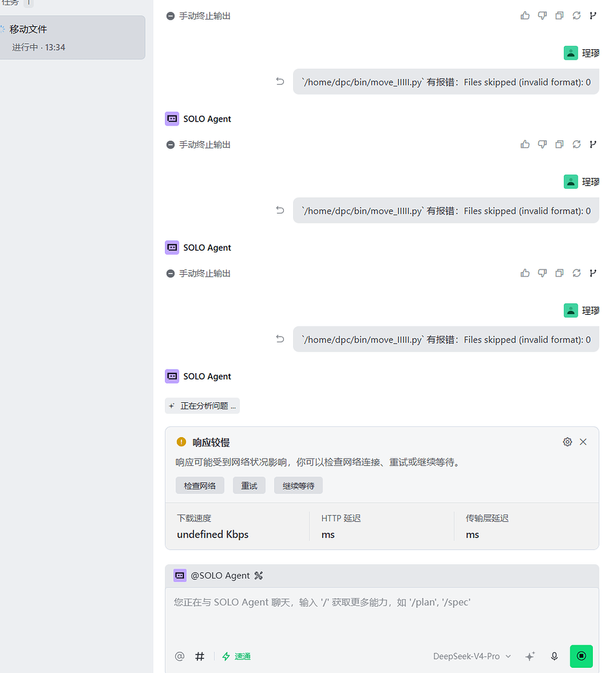The image size is (602, 673).
Task: Click the 检查网络 button
Action: pyautogui.click(x=200, y=486)
